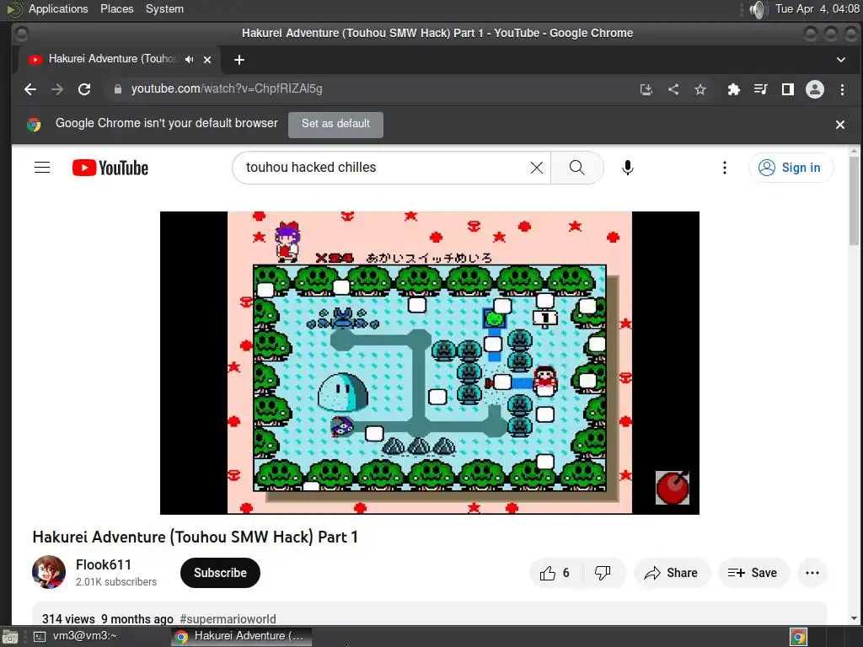Viewport: 863px width, 647px height.
Task: Click the browser forward arrow
Action: [57, 89]
